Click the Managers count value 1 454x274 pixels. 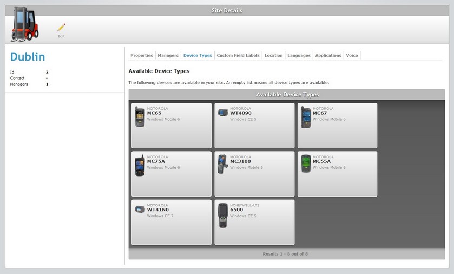[x=47, y=84]
